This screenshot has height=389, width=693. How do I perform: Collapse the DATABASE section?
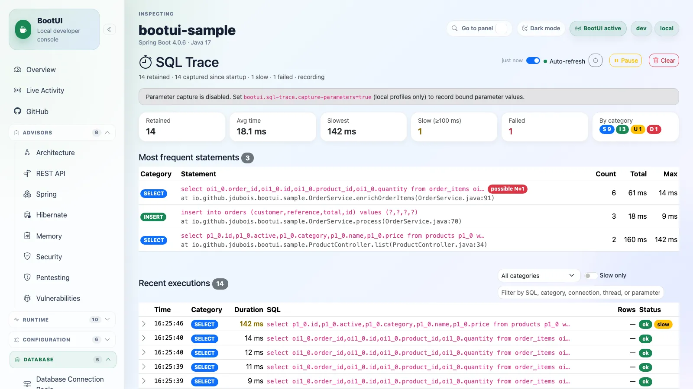tap(62, 360)
